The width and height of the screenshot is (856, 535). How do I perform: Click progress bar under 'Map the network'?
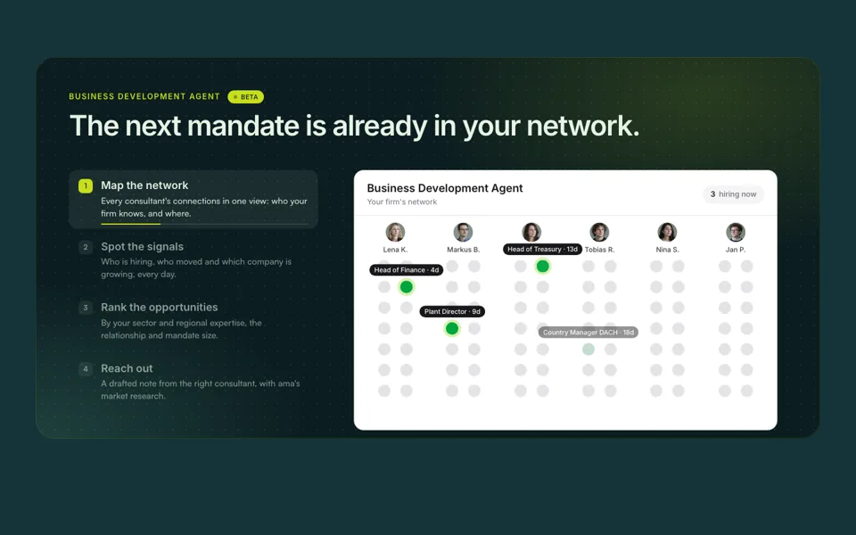click(205, 224)
